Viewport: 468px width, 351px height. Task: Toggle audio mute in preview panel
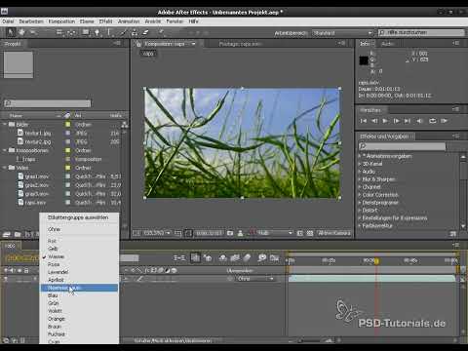click(x=419, y=121)
